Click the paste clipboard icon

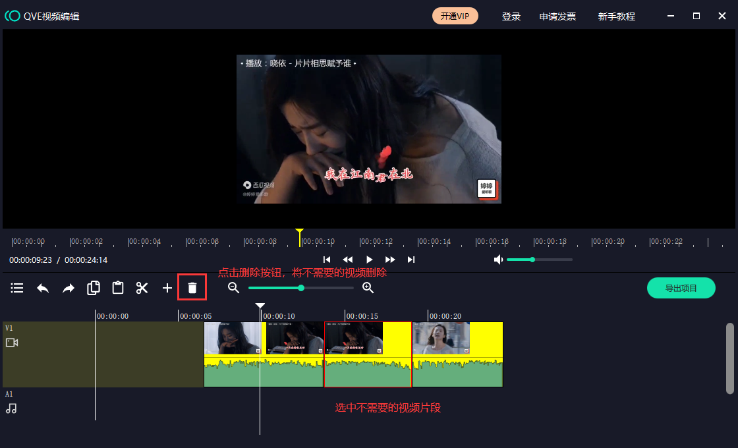[x=118, y=288]
